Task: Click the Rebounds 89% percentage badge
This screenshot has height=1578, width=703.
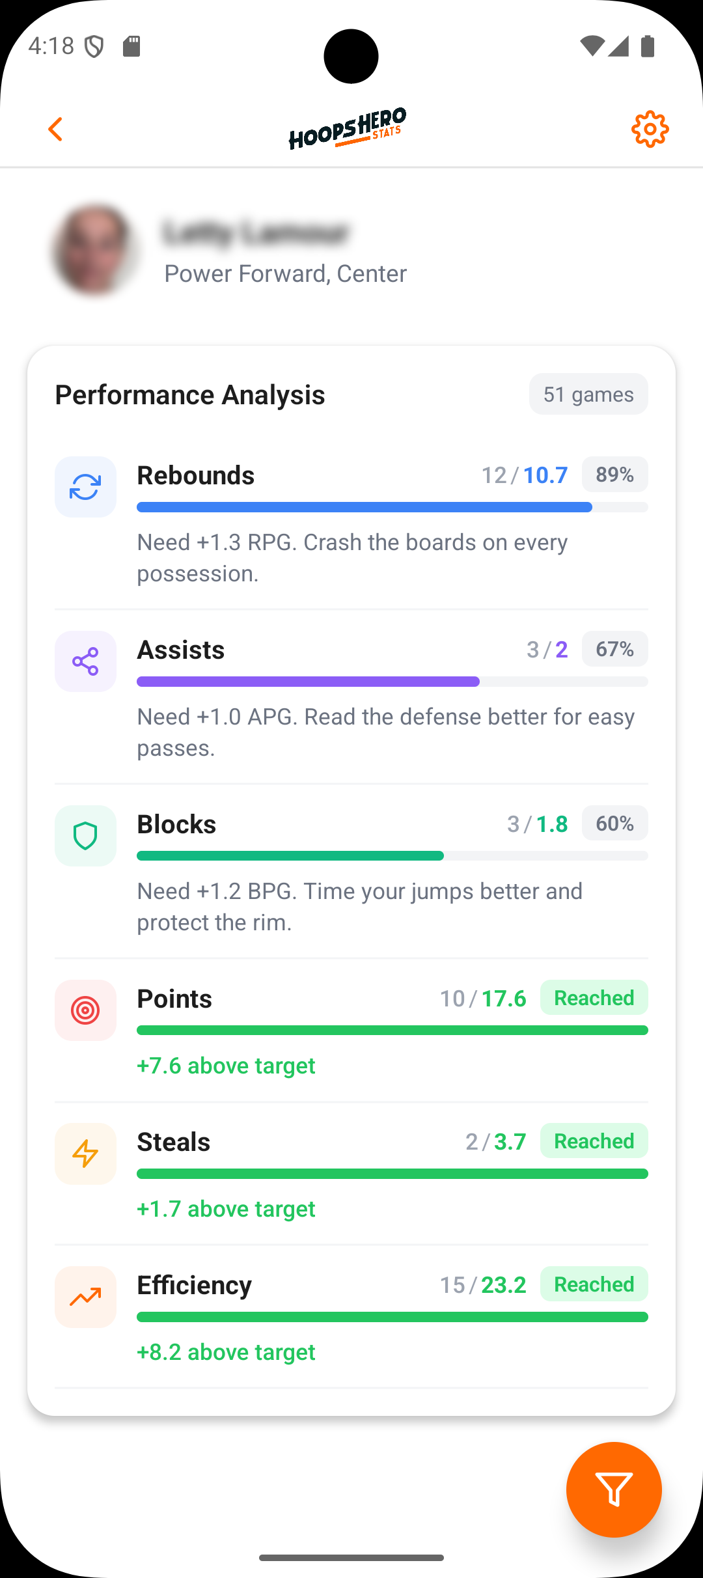Action: [614, 475]
